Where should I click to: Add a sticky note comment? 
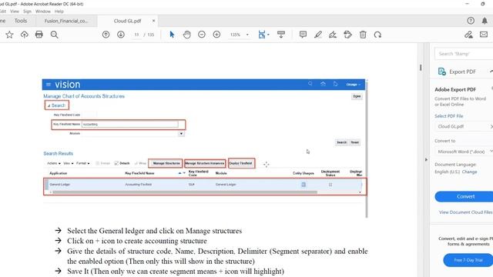(303, 35)
